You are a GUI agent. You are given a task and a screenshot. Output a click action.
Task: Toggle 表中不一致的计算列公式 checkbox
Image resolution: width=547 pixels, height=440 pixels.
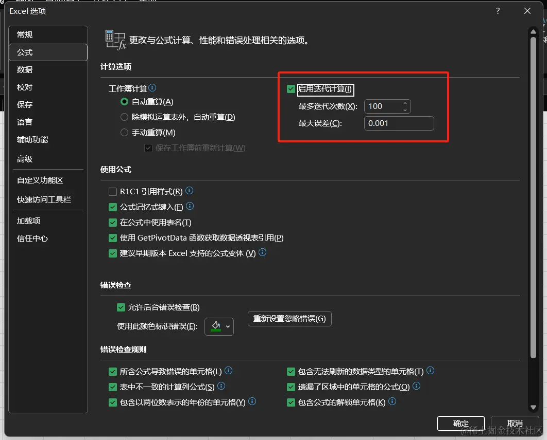(113, 387)
